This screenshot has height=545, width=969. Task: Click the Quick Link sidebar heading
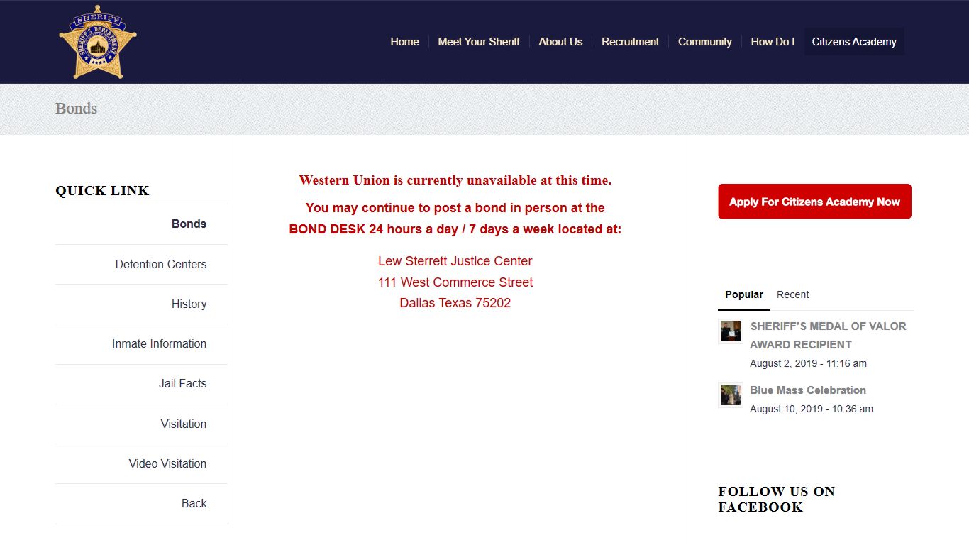click(x=103, y=190)
